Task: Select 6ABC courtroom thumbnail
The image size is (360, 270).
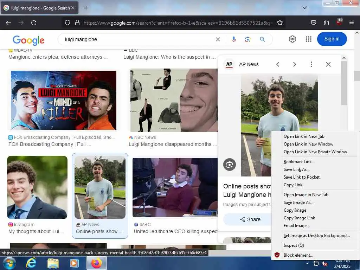Action: 175,187
